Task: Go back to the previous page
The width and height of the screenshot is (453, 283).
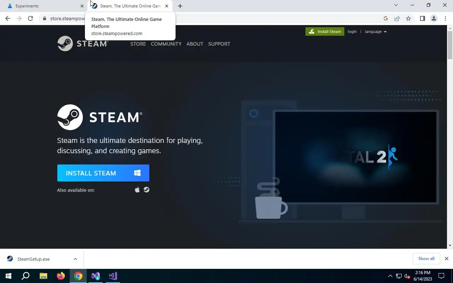Action: pyautogui.click(x=8, y=18)
